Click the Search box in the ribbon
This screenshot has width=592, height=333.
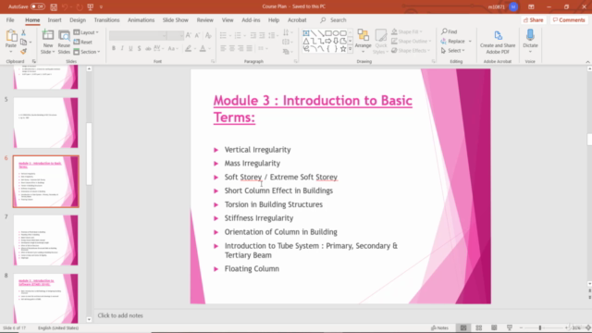pyautogui.click(x=333, y=20)
